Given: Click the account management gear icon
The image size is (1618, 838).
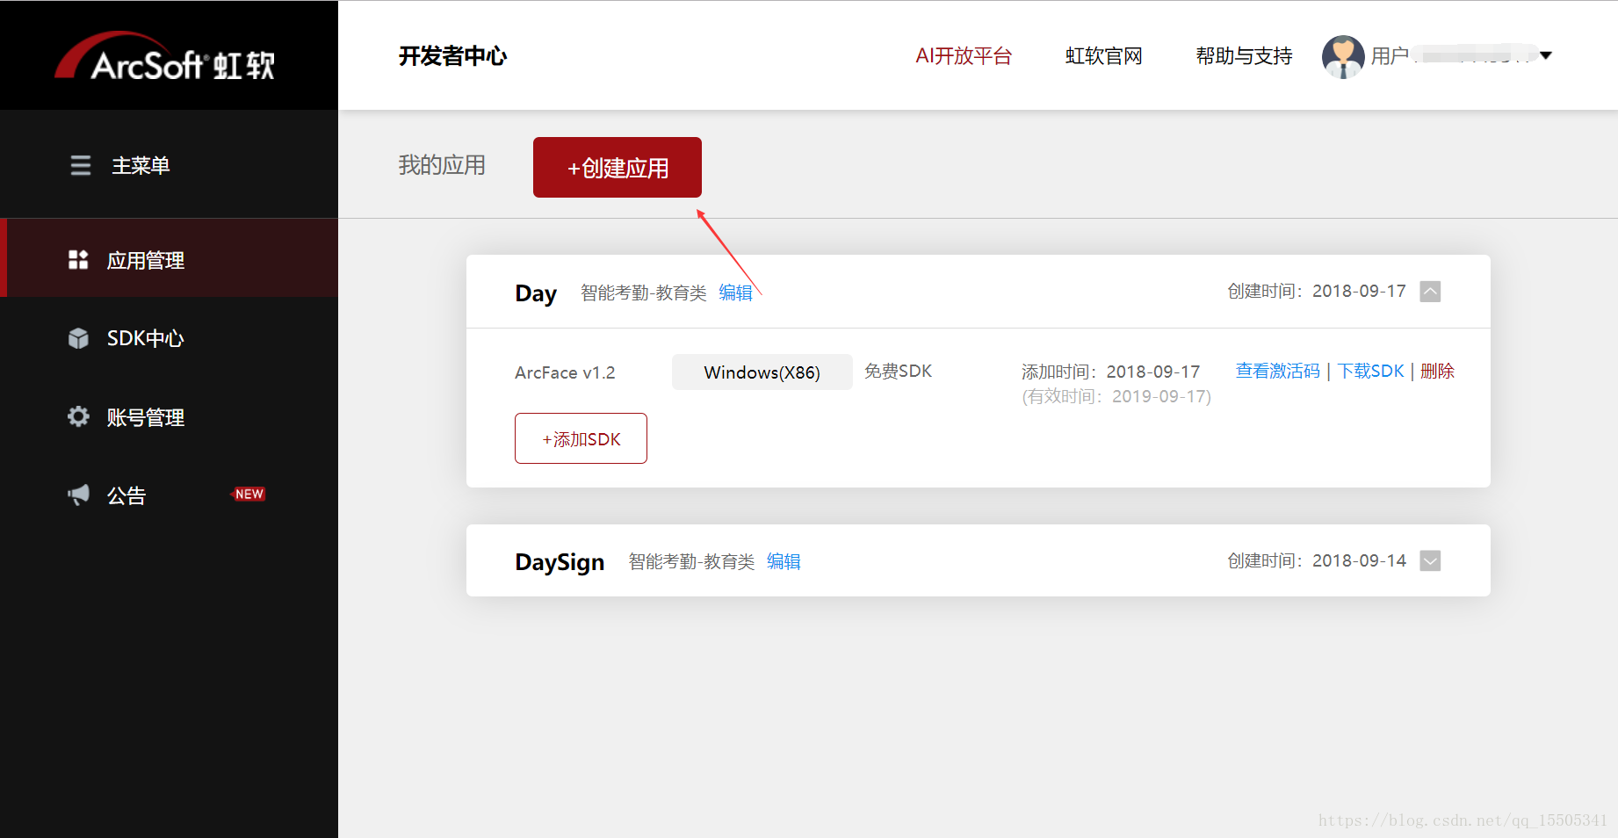Looking at the screenshot, I should (x=78, y=416).
